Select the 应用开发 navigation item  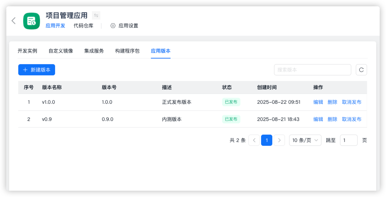(x=55, y=26)
